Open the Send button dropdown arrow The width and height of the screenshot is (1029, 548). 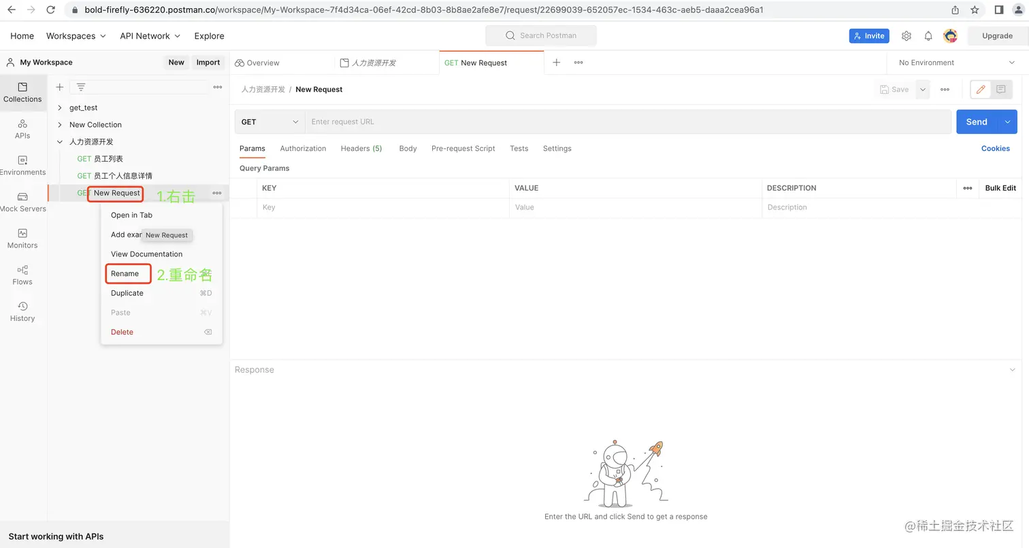pyautogui.click(x=1007, y=122)
